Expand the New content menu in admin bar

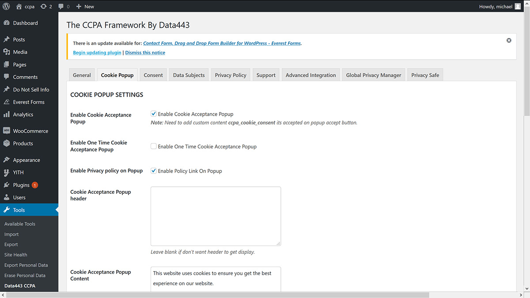click(85, 6)
